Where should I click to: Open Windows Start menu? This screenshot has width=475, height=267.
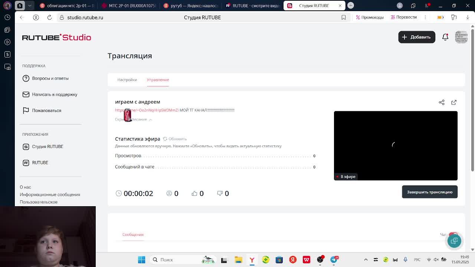tap(141, 260)
